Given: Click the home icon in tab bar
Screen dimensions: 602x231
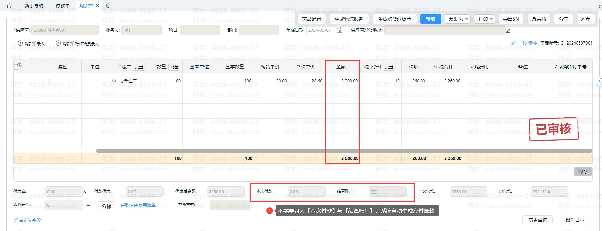Looking at the screenshot, I should click(10, 6).
